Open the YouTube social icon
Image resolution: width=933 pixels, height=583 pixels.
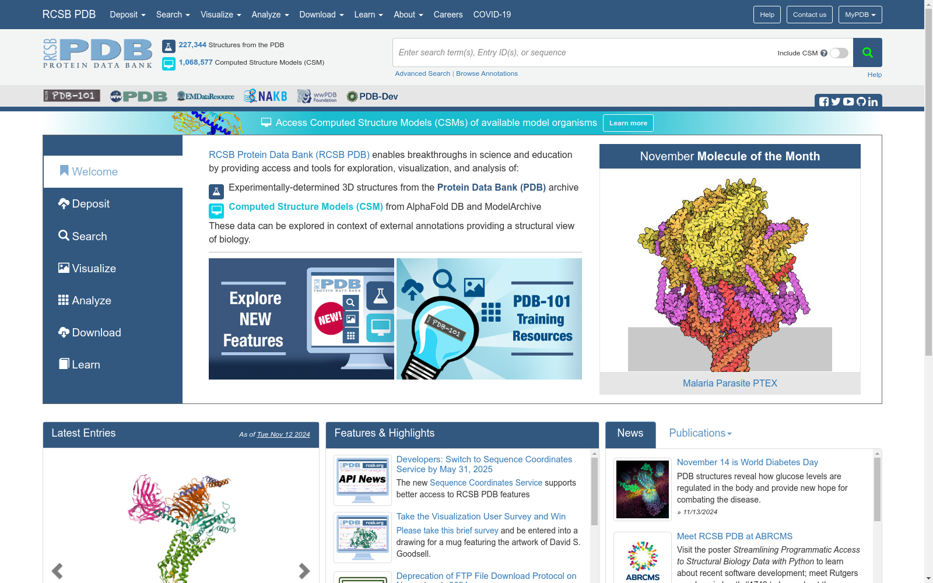click(848, 101)
